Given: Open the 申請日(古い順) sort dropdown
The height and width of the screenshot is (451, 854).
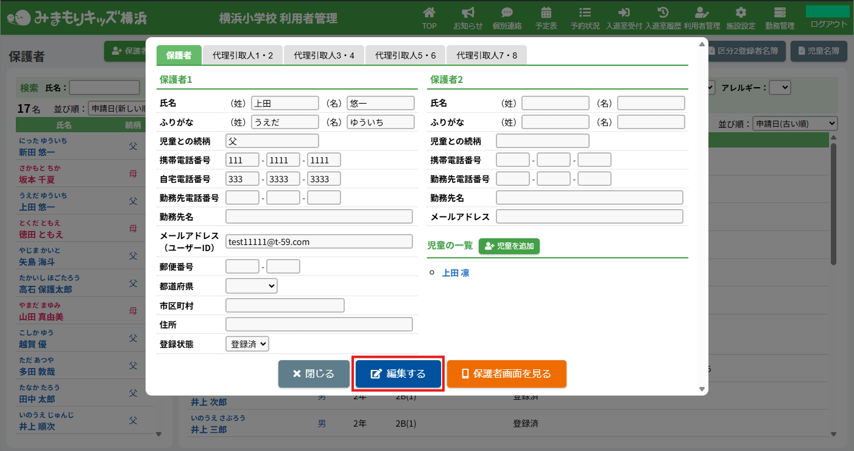Looking at the screenshot, I should (x=795, y=124).
